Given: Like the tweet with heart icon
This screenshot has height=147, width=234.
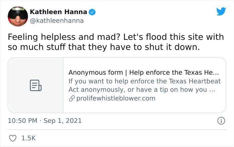Looking at the screenshot, I should 13,138.
